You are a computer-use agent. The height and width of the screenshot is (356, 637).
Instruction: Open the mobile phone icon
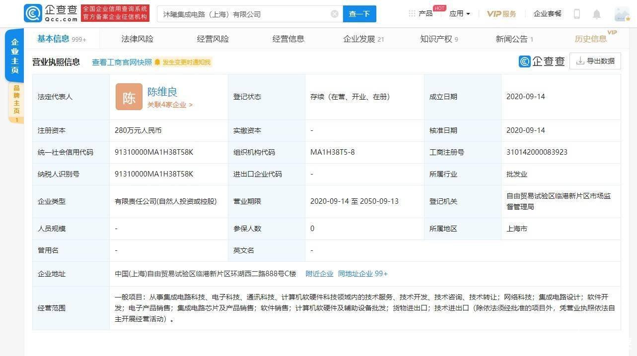point(577,14)
